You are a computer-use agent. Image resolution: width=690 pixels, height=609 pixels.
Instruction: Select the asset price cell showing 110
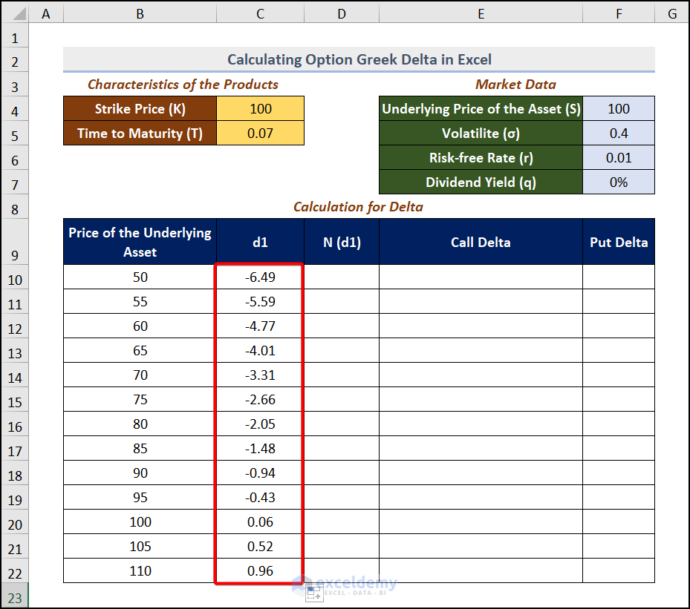click(140, 571)
